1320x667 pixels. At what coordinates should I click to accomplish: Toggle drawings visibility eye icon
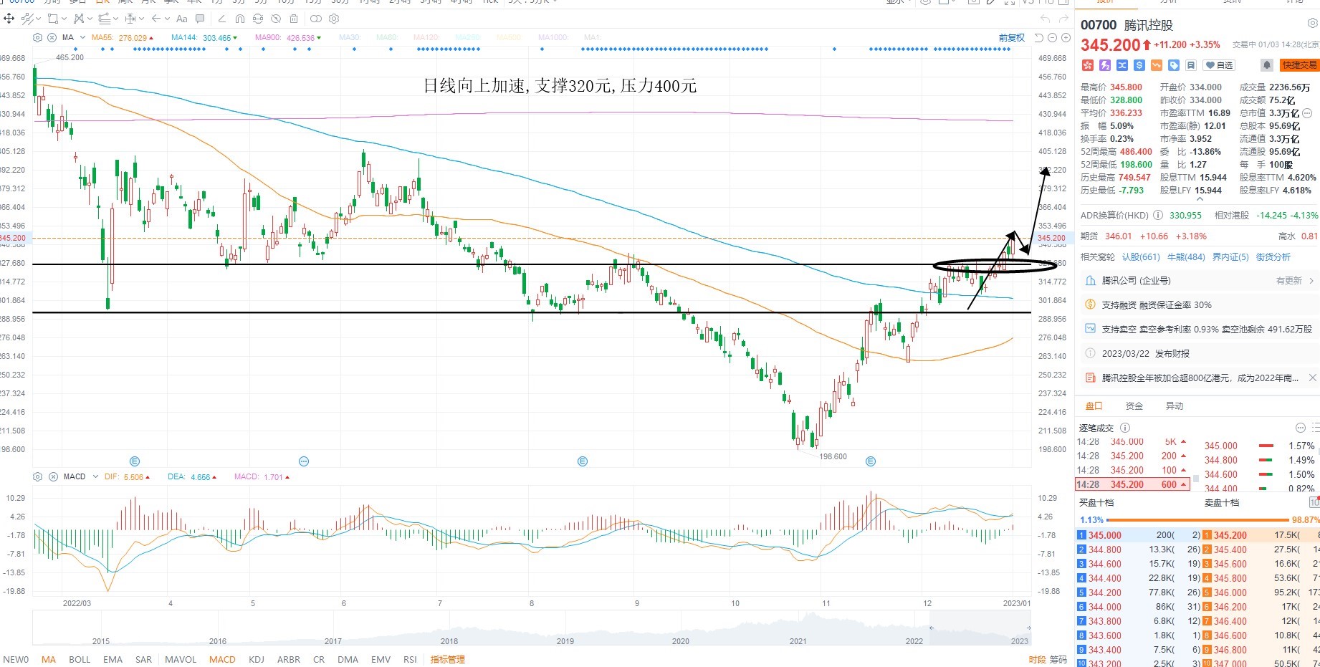pyautogui.click(x=276, y=19)
